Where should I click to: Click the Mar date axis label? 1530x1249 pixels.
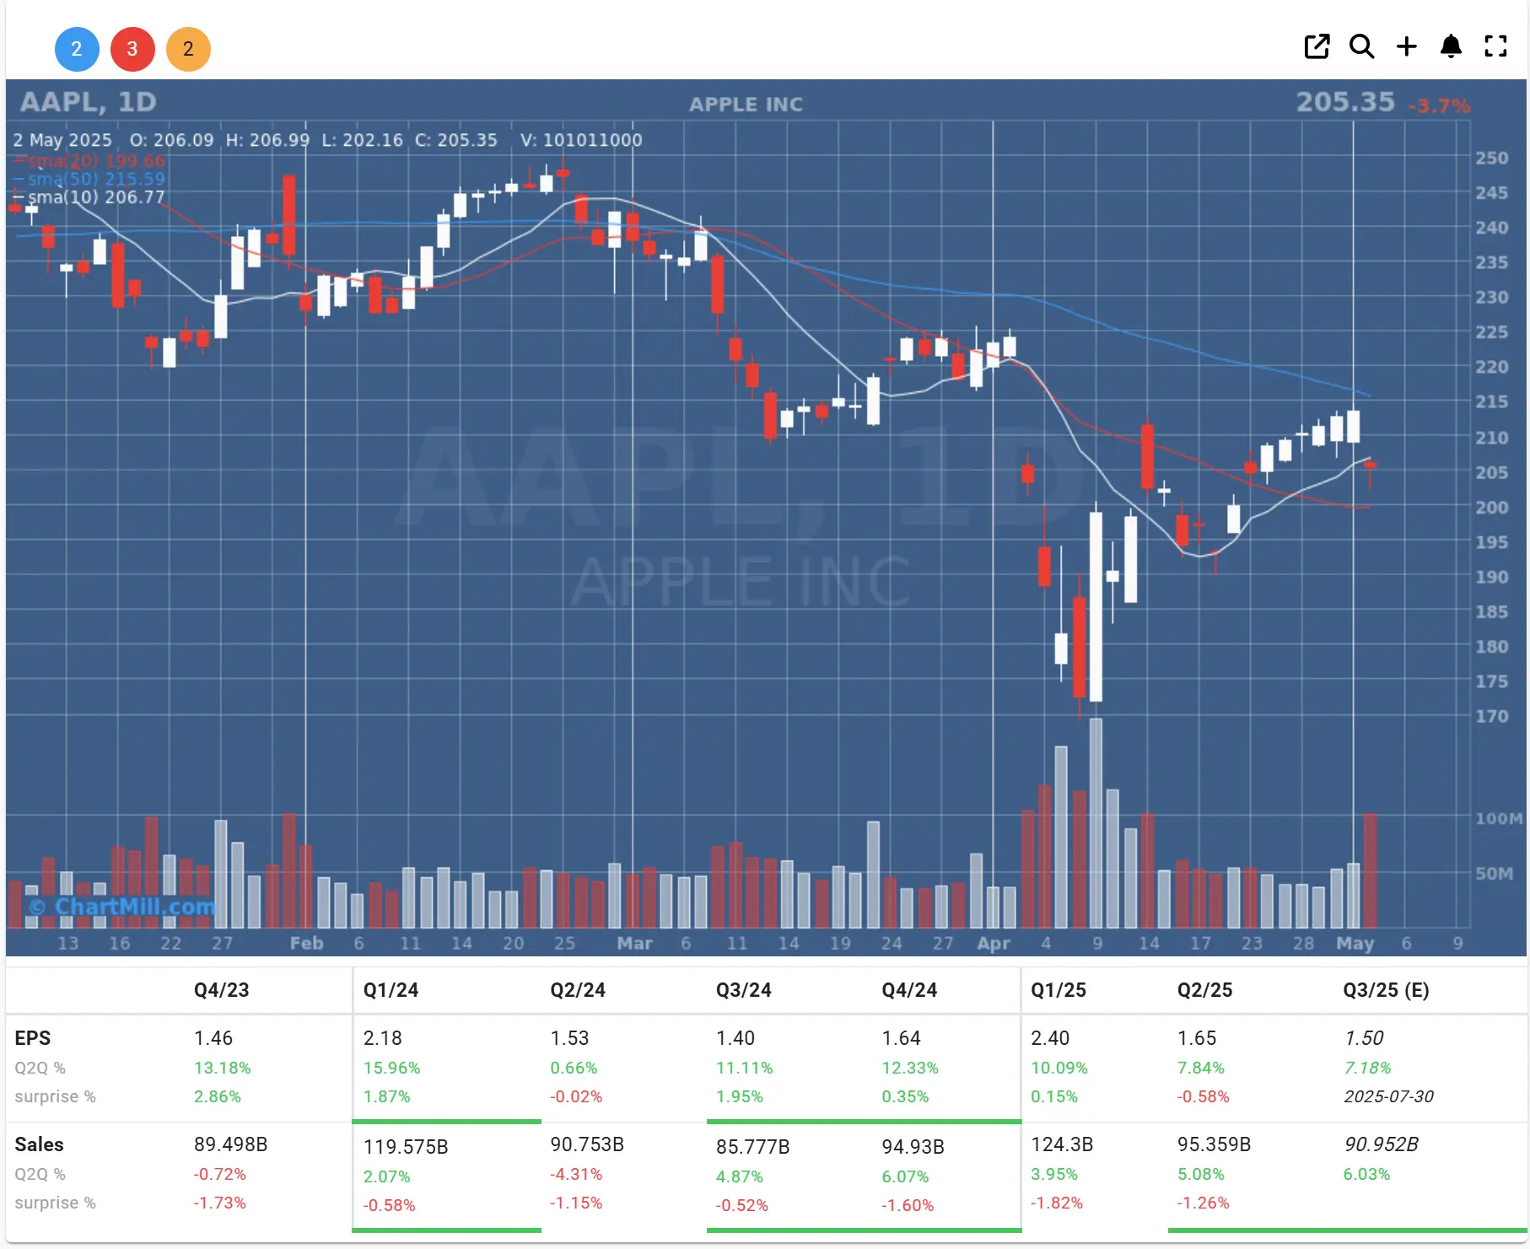(x=634, y=943)
